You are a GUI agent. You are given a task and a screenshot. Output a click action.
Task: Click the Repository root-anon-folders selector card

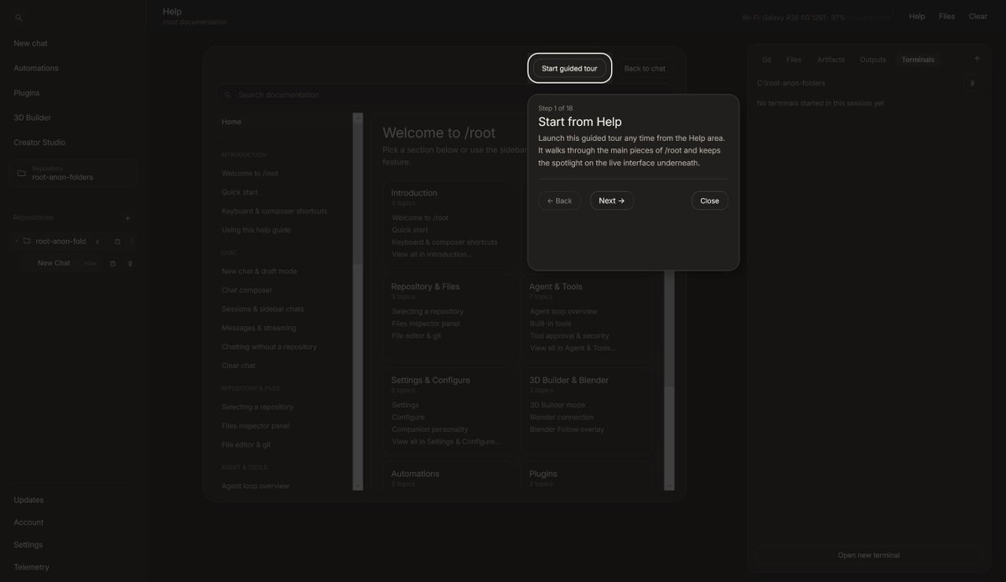[x=73, y=173]
